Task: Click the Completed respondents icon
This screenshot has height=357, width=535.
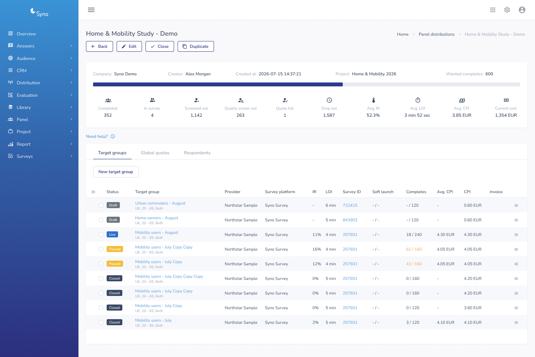Action: [108, 100]
